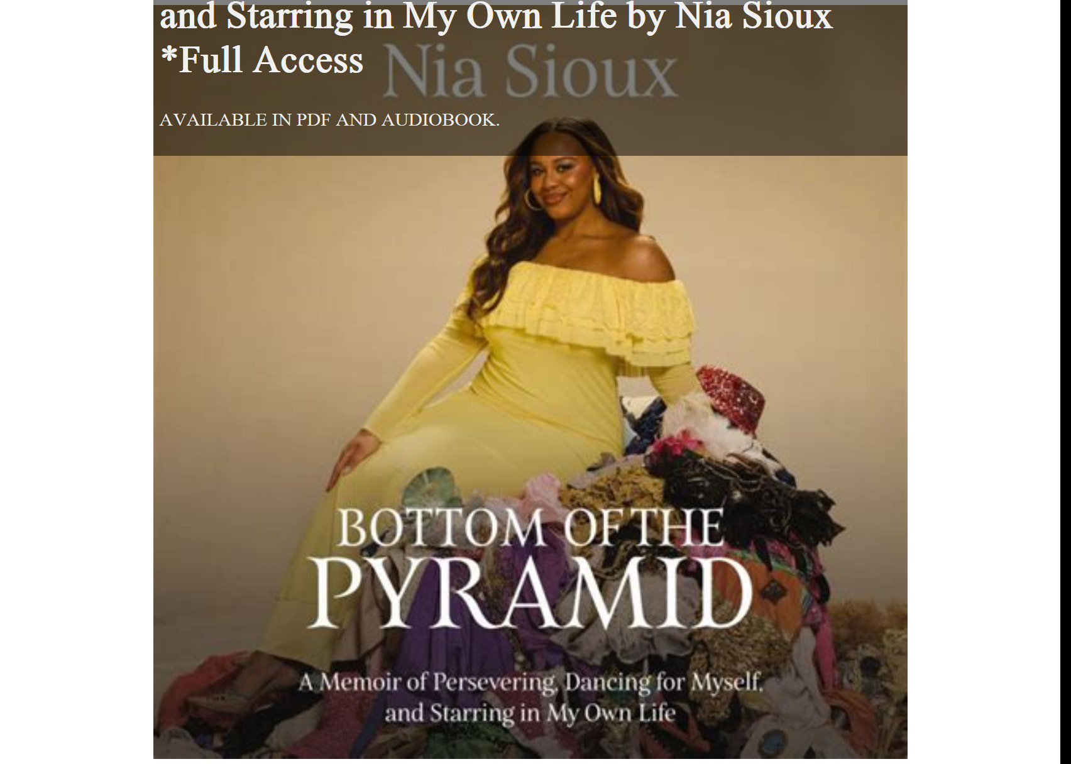The height and width of the screenshot is (764, 1071).
Task: Click the "and Starring in My Own Life" cover subtitle
Action: click(x=530, y=713)
